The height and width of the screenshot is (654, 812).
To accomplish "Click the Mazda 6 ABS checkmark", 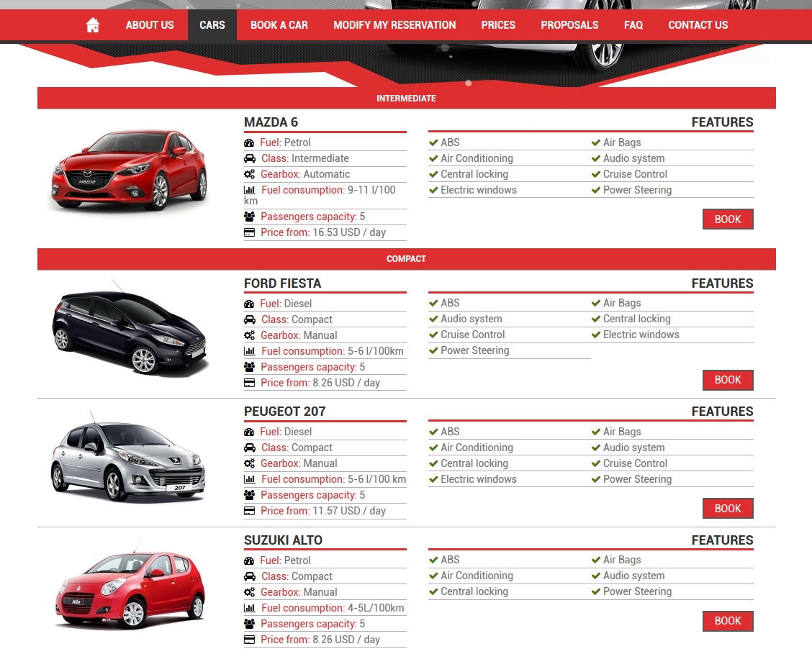I will (x=433, y=142).
